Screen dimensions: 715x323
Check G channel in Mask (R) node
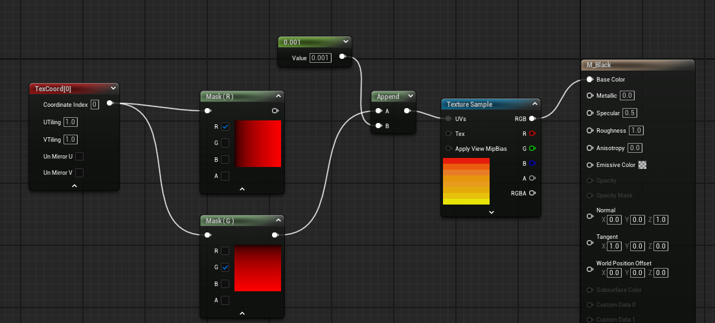[225, 143]
